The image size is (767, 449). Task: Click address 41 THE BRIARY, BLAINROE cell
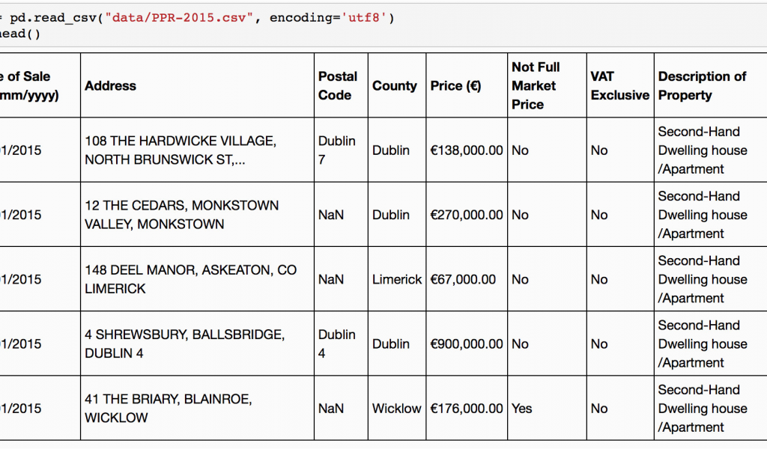tap(197, 408)
